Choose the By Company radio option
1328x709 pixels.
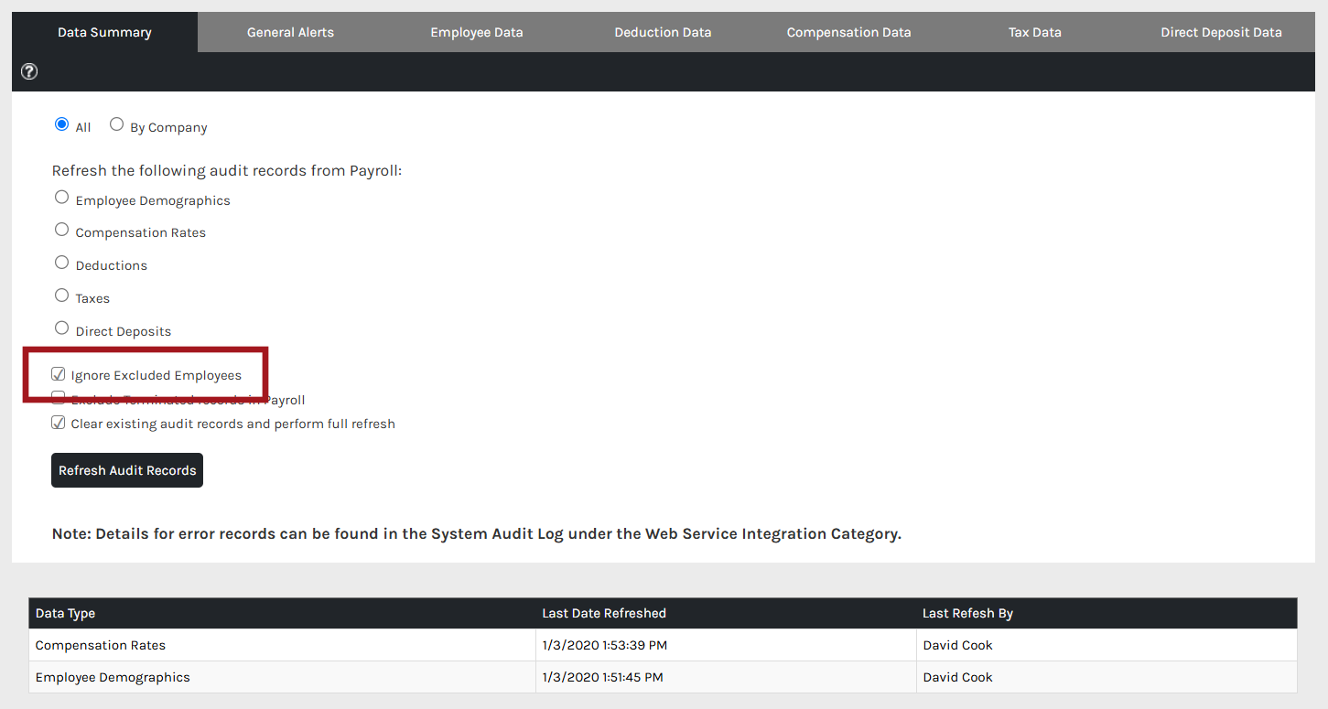click(x=117, y=124)
